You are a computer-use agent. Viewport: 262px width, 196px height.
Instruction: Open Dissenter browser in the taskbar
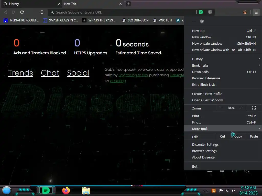[46, 190]
